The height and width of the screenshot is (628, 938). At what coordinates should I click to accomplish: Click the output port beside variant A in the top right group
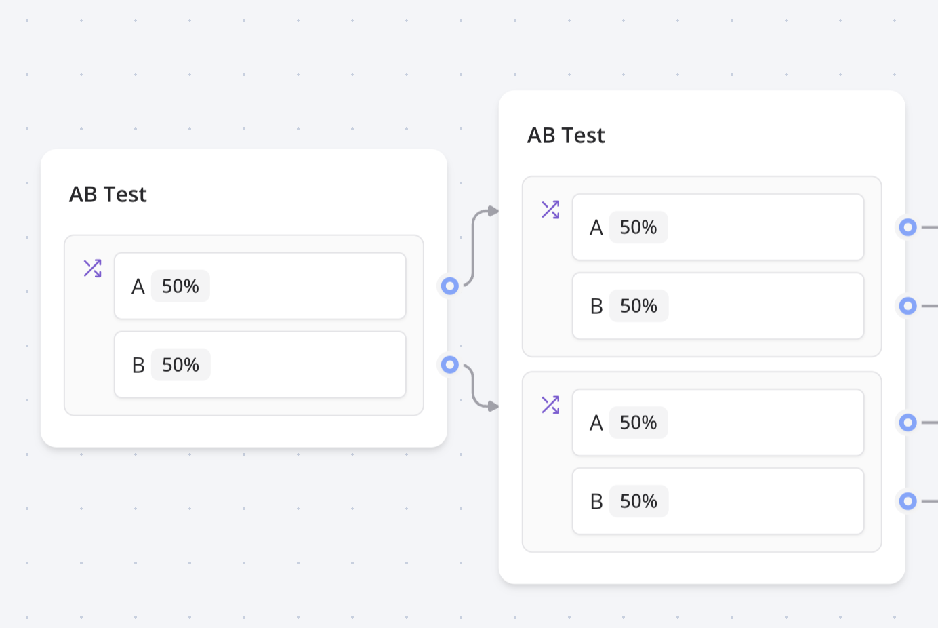[908, 227]
